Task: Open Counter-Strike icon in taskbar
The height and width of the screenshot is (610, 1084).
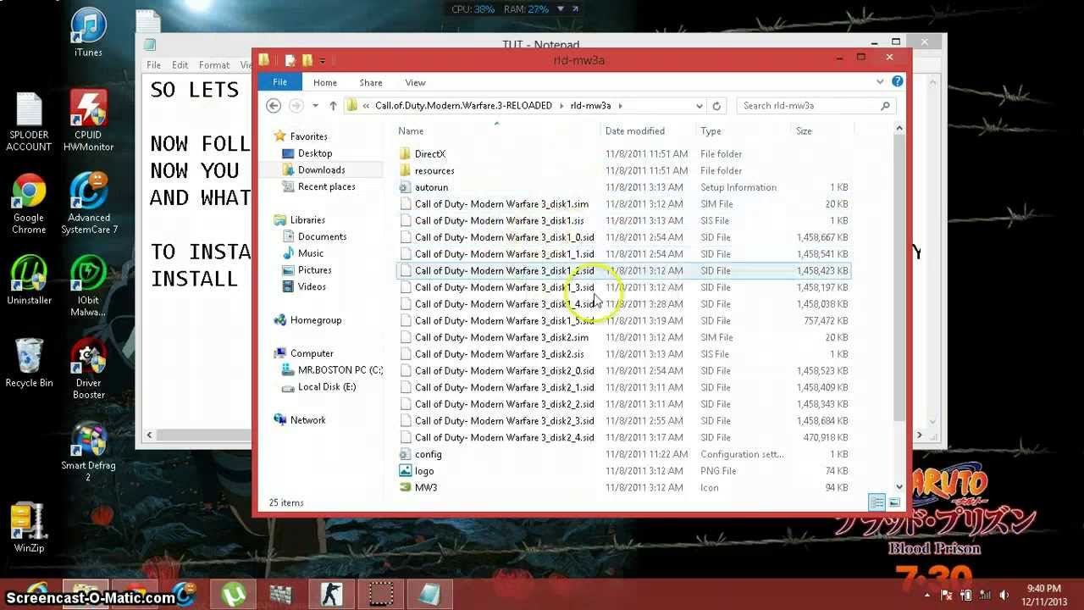Action: [330, 595]
